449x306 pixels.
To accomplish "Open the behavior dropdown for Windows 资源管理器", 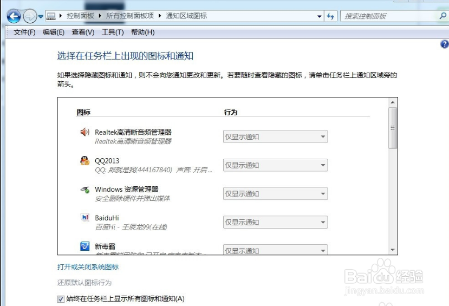I will tap(275, 194).
